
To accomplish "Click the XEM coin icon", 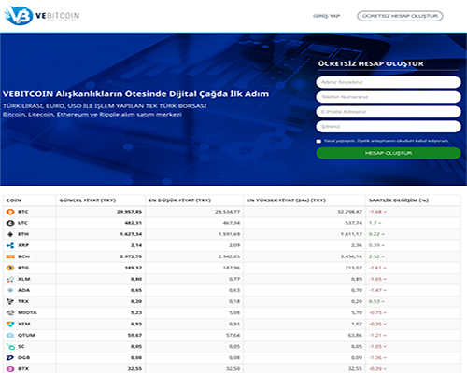I will pyautogui.click(x=10, y=324).
